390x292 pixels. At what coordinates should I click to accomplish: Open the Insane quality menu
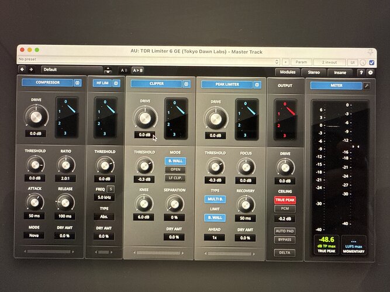coord(340,72)
